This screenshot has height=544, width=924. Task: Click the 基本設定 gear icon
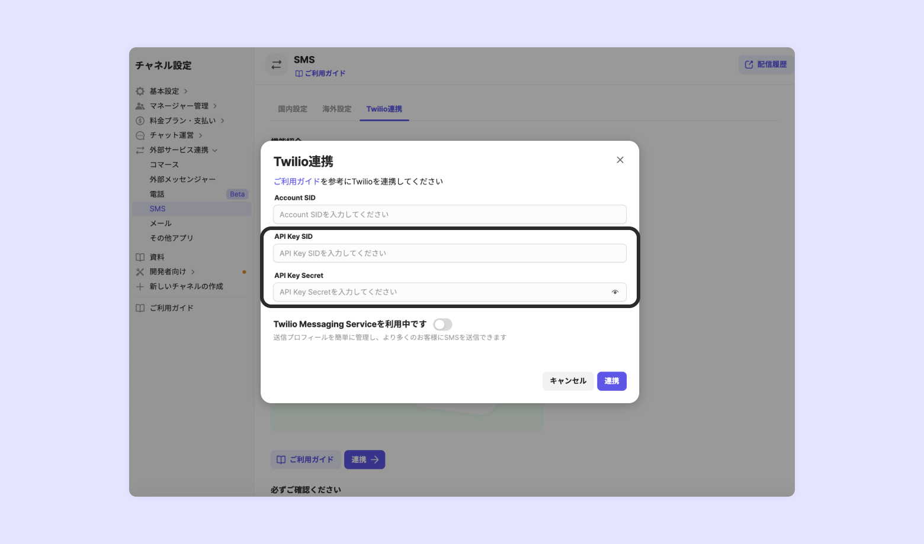point(140,91)
